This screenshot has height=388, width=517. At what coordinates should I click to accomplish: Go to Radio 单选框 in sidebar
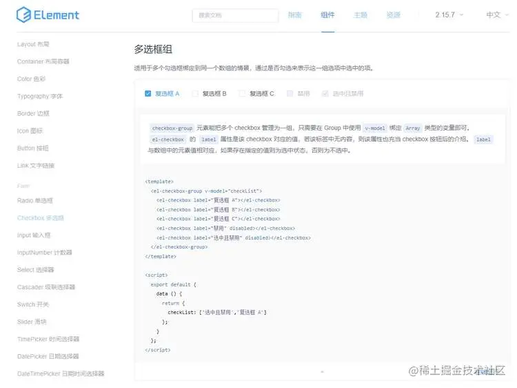34,200
